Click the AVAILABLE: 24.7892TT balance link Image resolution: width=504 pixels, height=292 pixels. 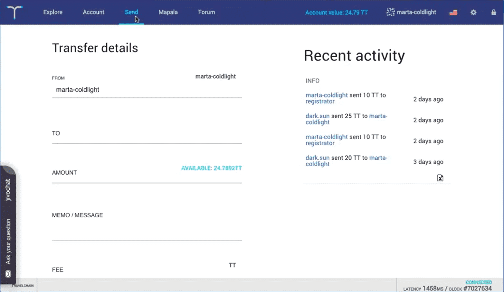tap(211, 168)
